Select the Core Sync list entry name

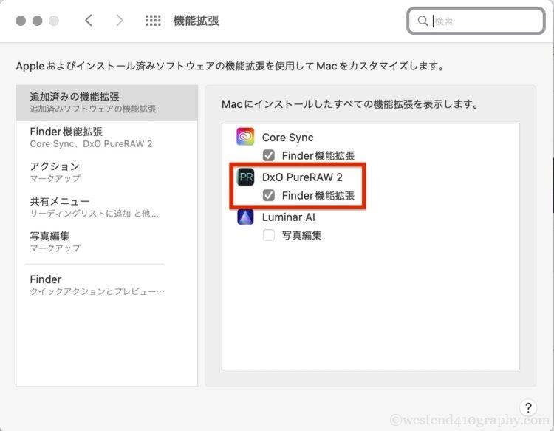(287, 138)
